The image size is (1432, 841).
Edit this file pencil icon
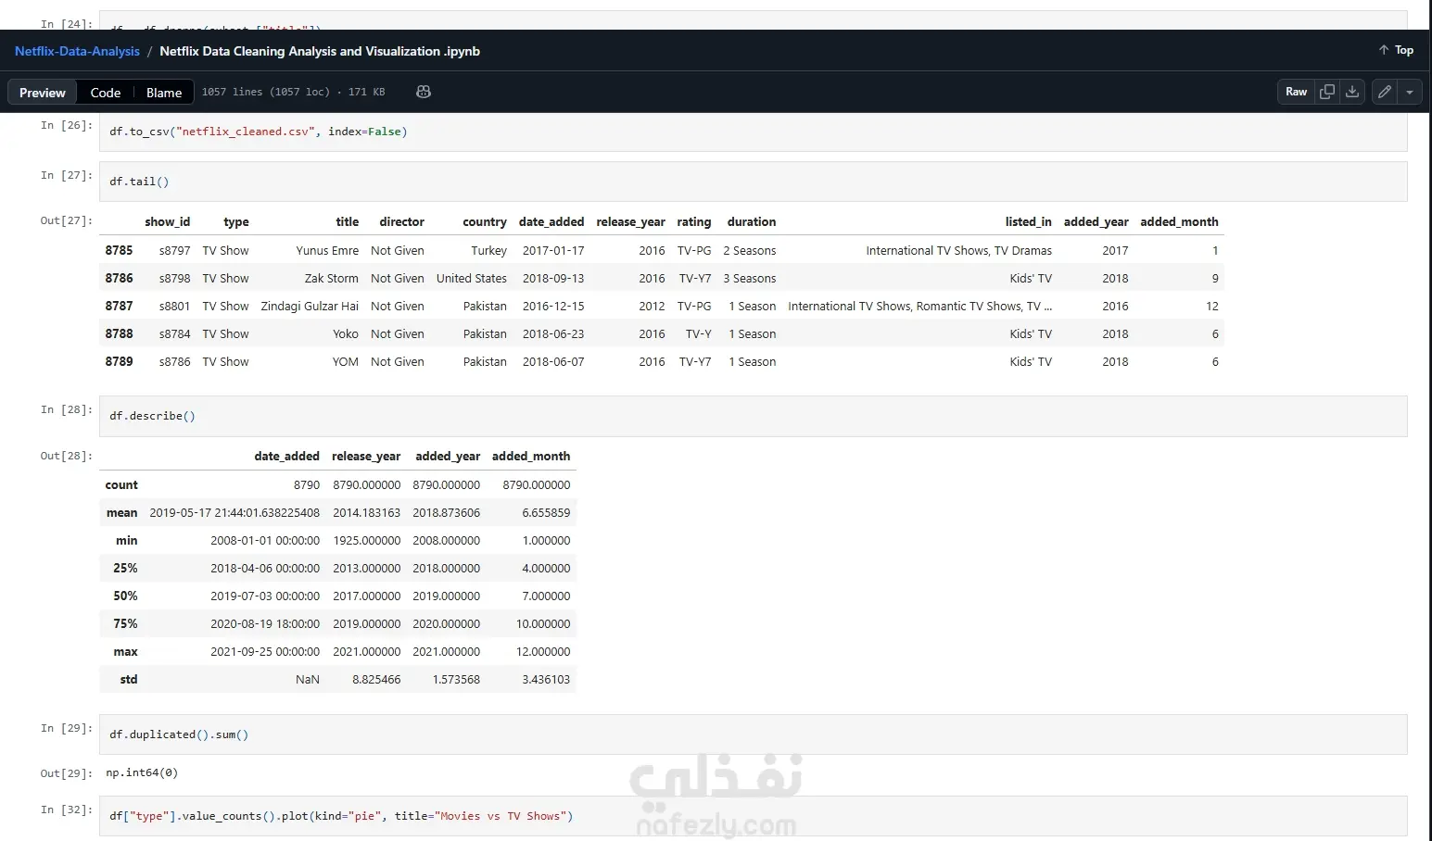[x=1385, y=92]
